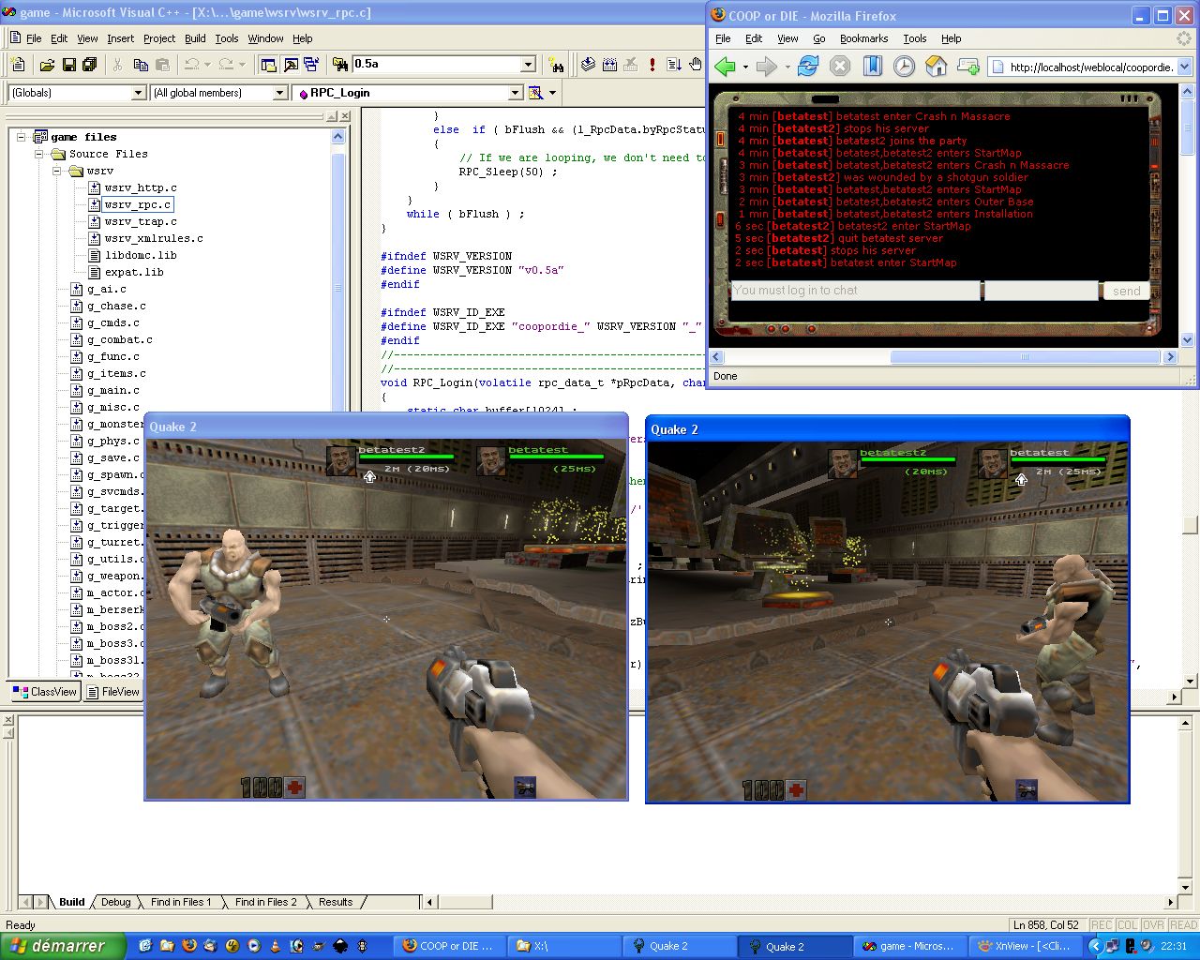1200x960 pixels.
Task: Click the red exclamation Execute Program icon
Action: point(652,65)
